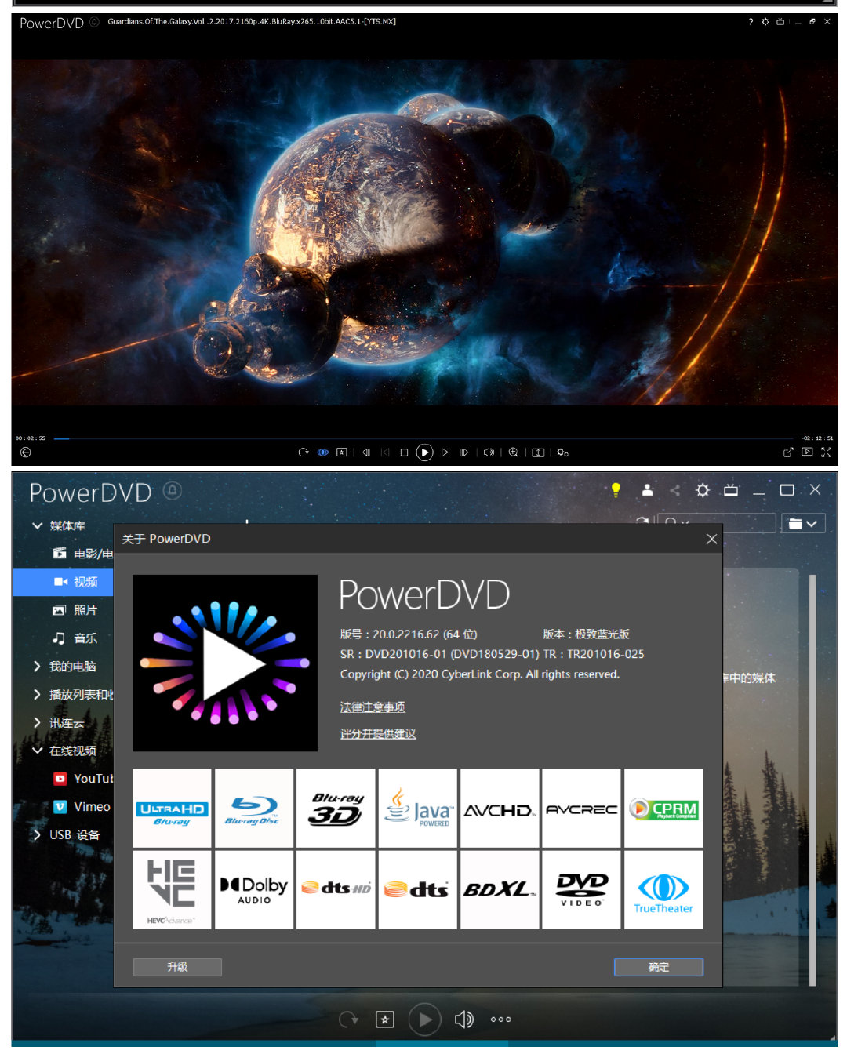Click the Ultra HD Blu-ray logo
Image resolution: width=847 pixels, height=1054 pixels.
[x=172, y=808]
